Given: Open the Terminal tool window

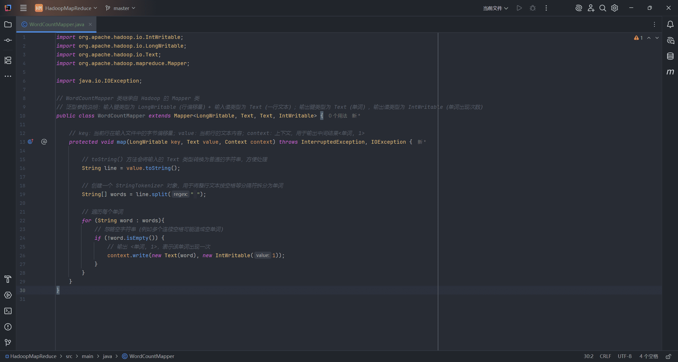Looking at the screenshot, I should tap(8, 311).
